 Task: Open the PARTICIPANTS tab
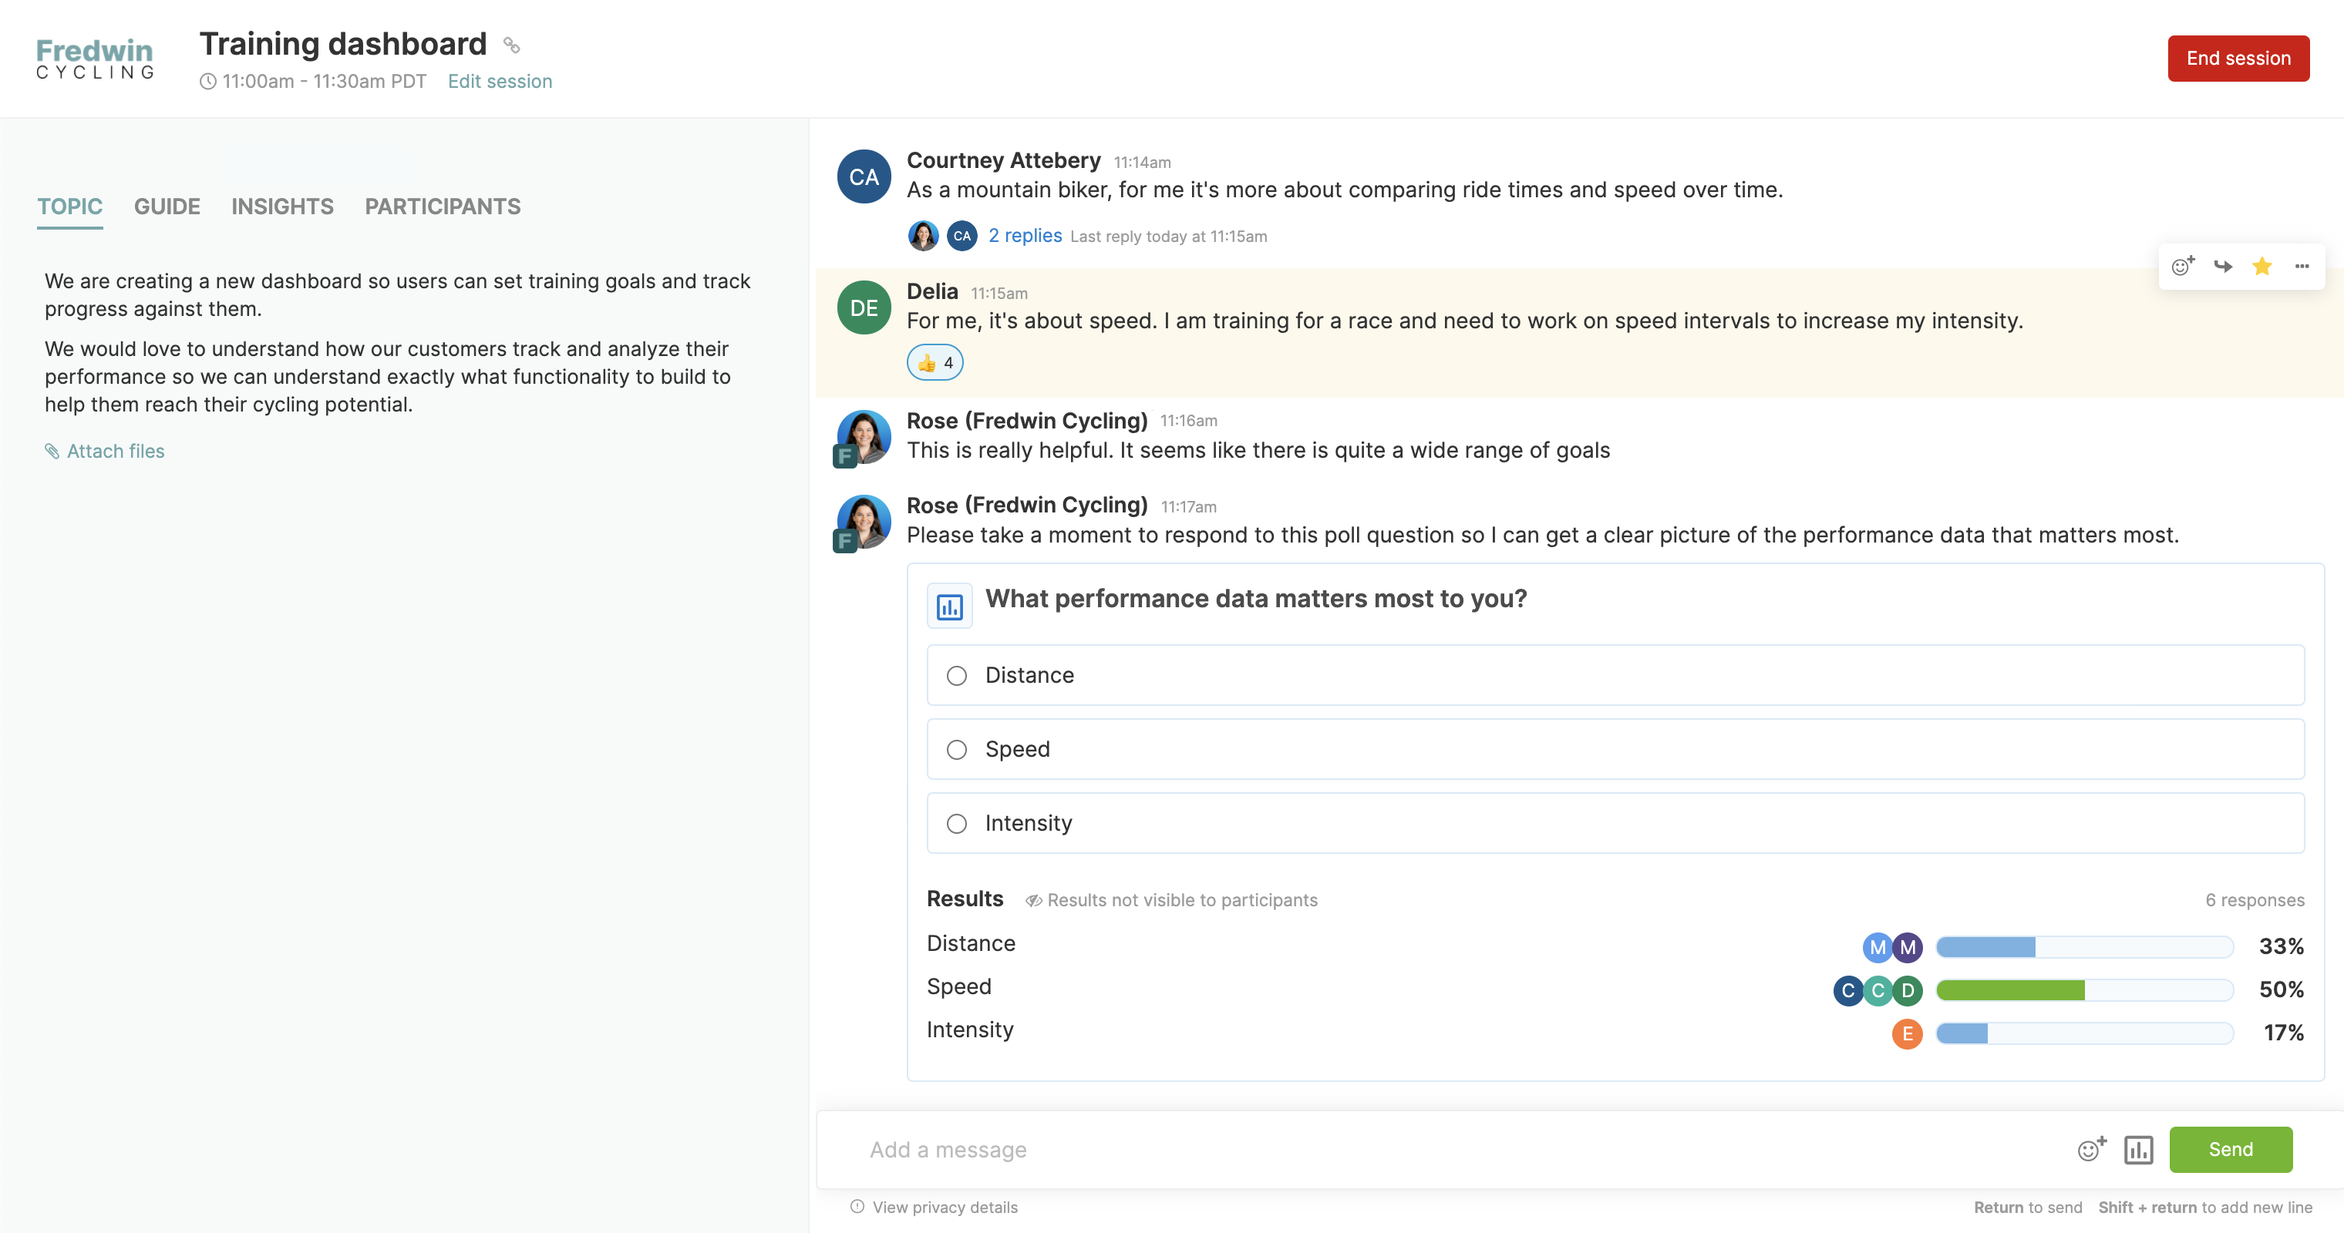coord(443,207)
